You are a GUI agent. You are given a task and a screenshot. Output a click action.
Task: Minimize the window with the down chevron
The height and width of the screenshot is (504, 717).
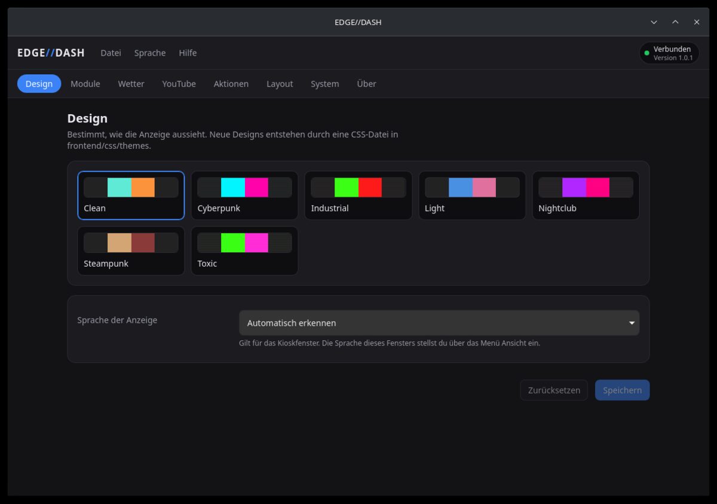(654, 22)
